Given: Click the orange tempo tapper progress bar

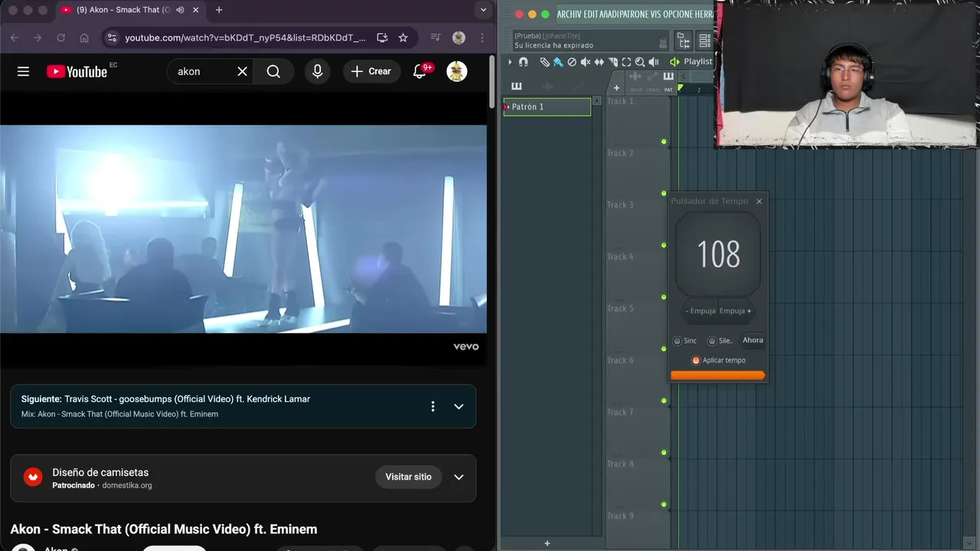Looking at the screenshot, I should [x=718, y=375].
